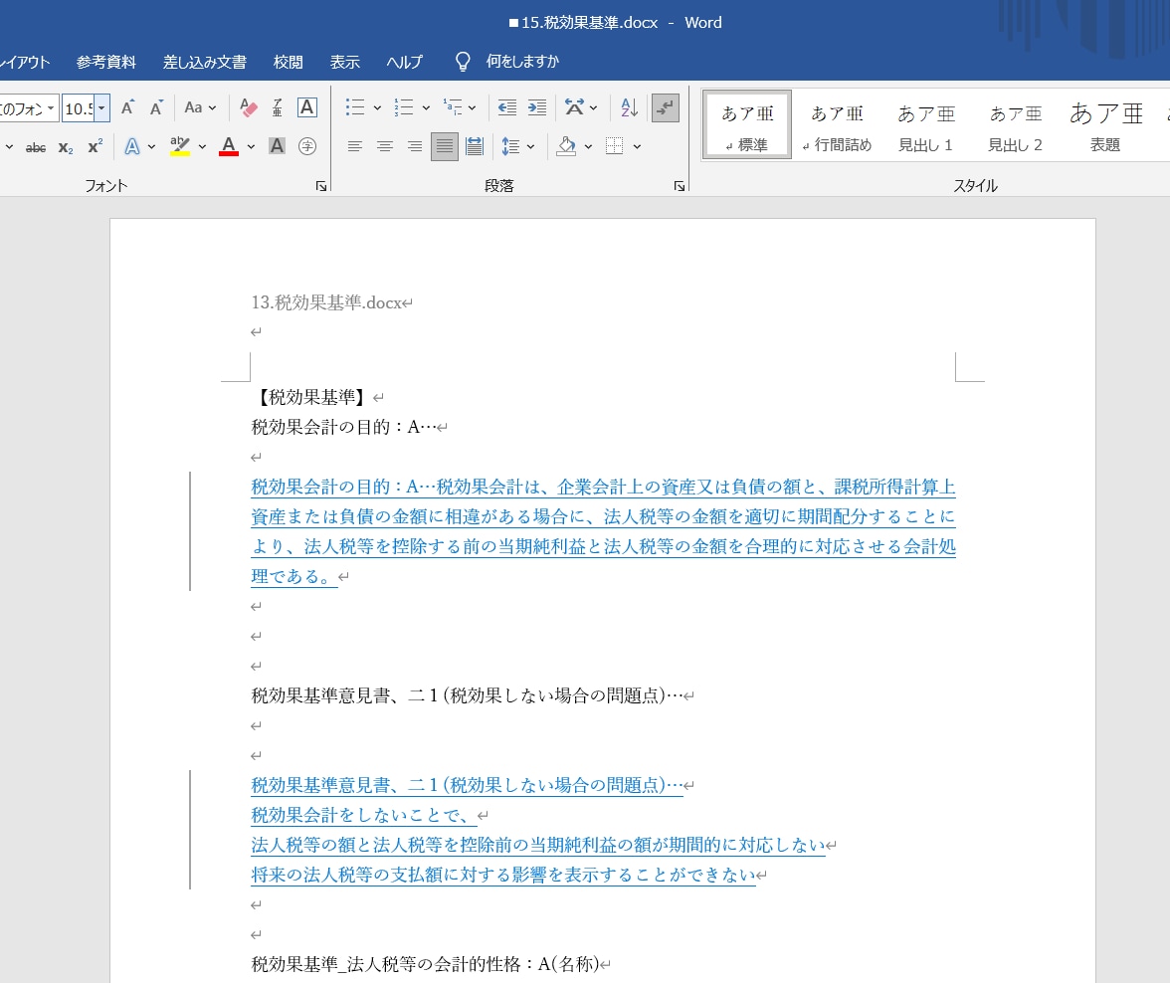
Task: Open the 参考資料 tab
Action: (x=105, y=62)
